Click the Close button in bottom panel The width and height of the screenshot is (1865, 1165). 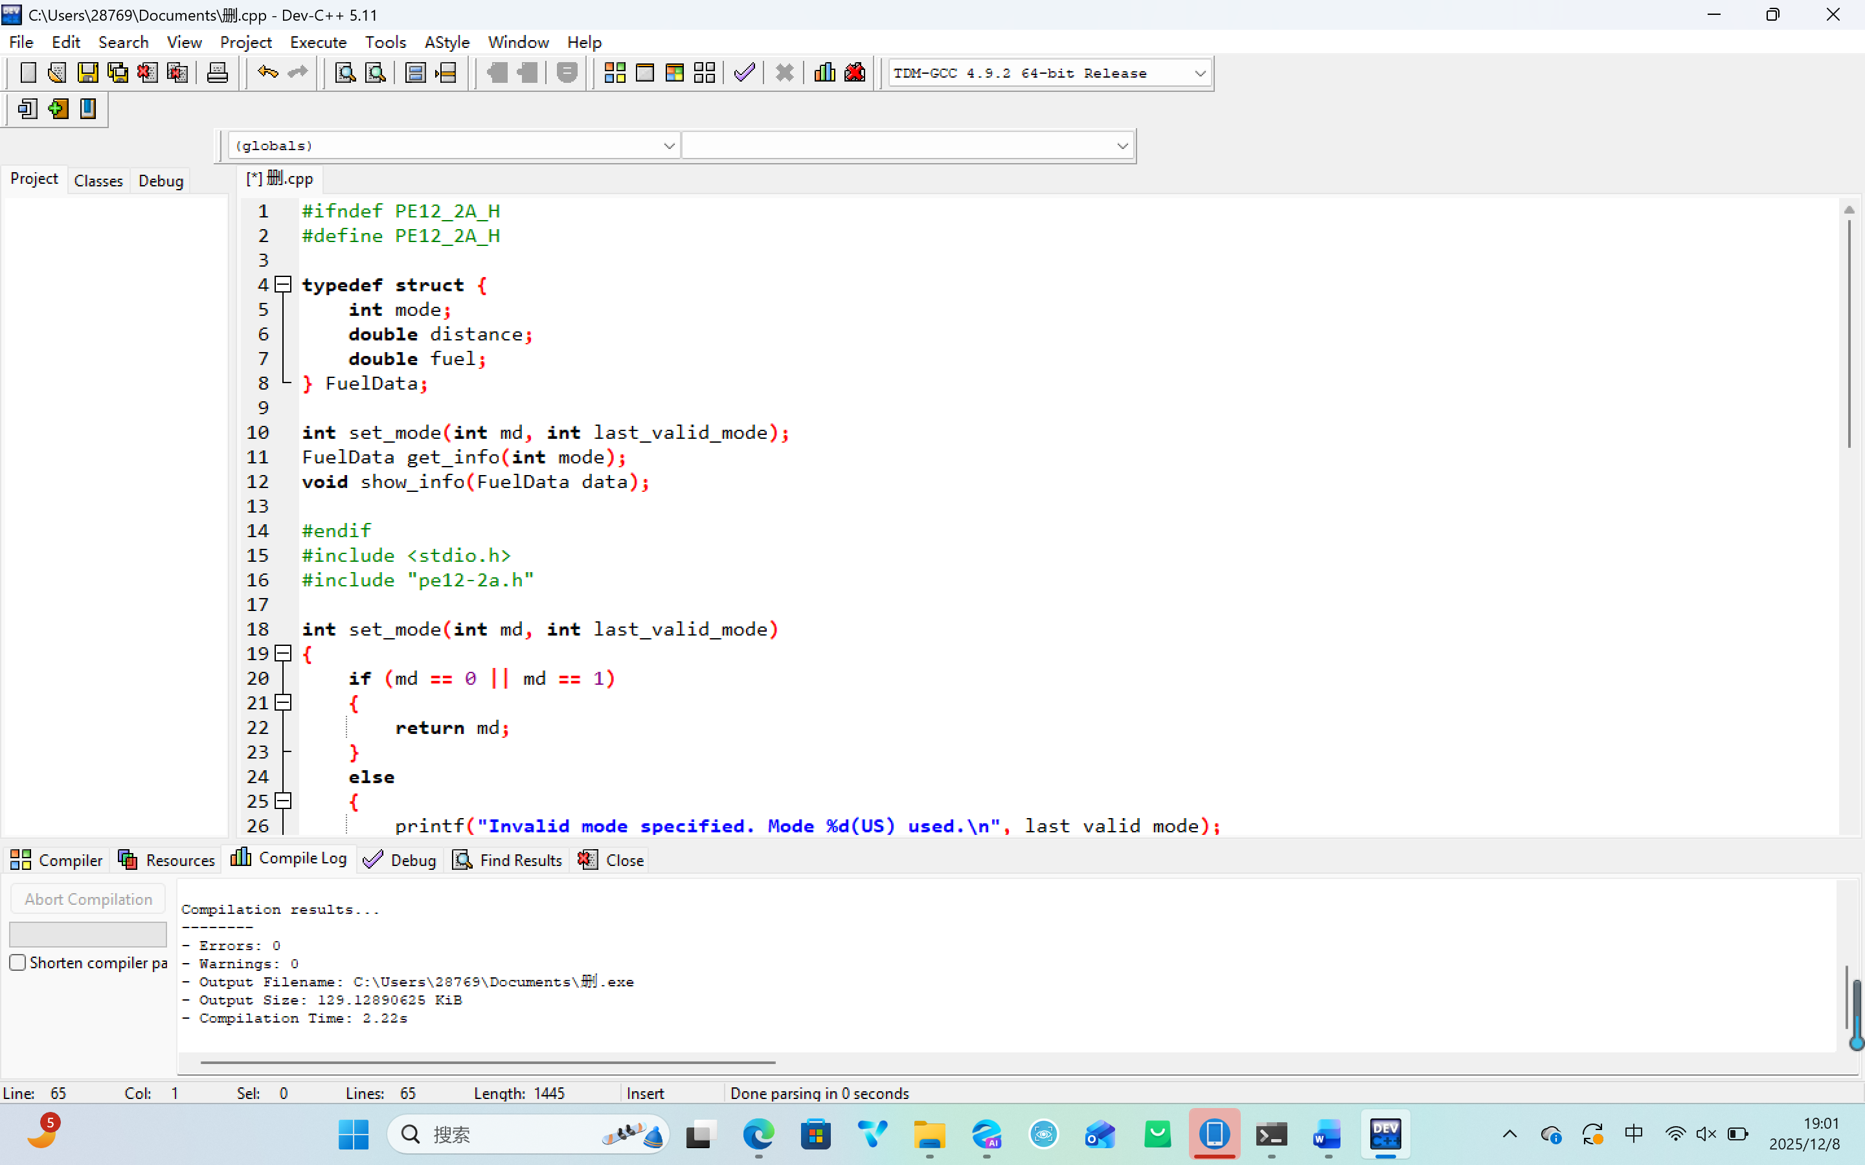click(611, 860)
